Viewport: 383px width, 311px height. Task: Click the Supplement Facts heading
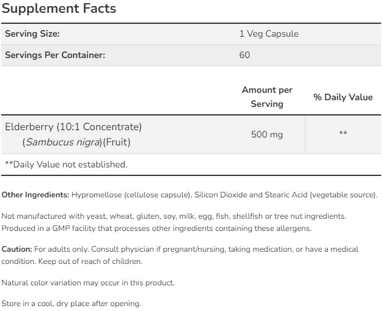(x=59, y=10)
